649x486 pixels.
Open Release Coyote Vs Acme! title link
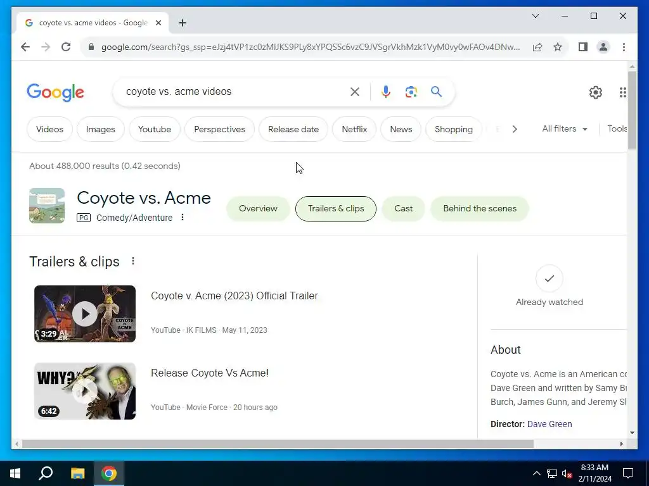209,373
